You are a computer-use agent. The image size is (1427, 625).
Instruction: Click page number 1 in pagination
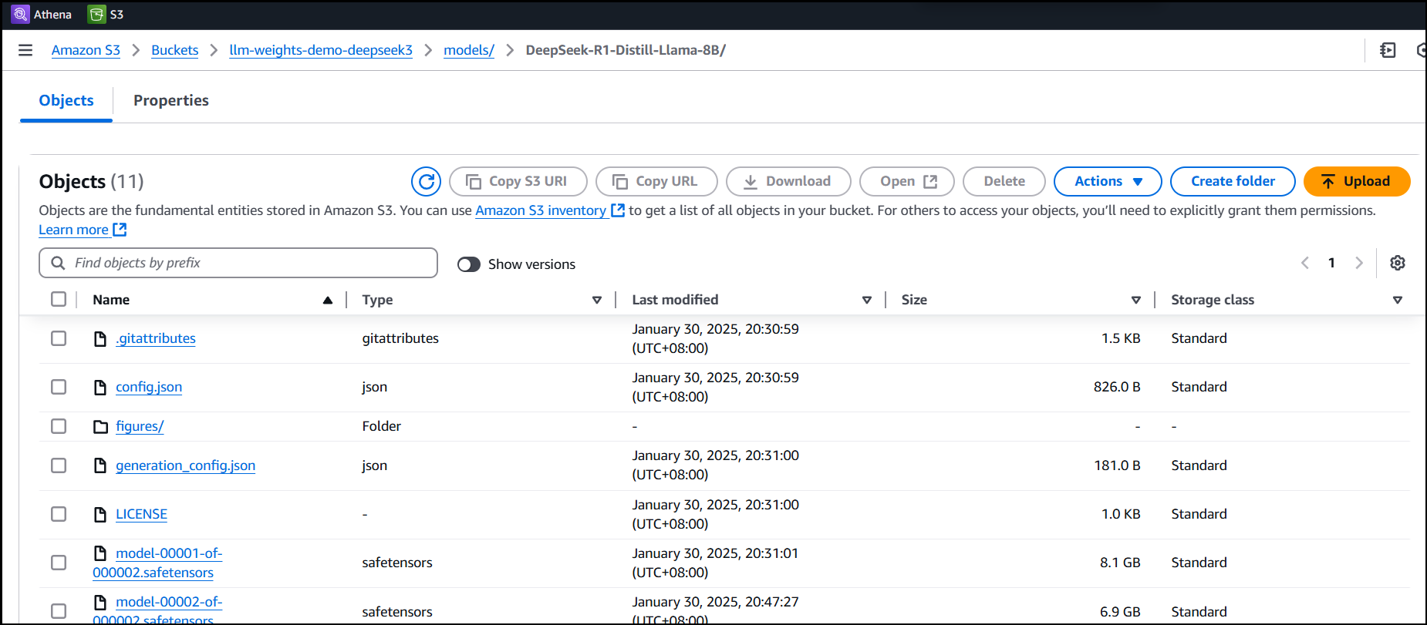[x=1331, y=263]
